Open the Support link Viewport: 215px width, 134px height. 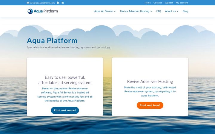click(x=169, y=3)
